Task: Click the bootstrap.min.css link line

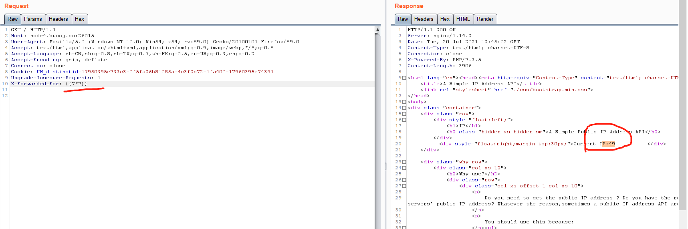Action: [506, 90]
